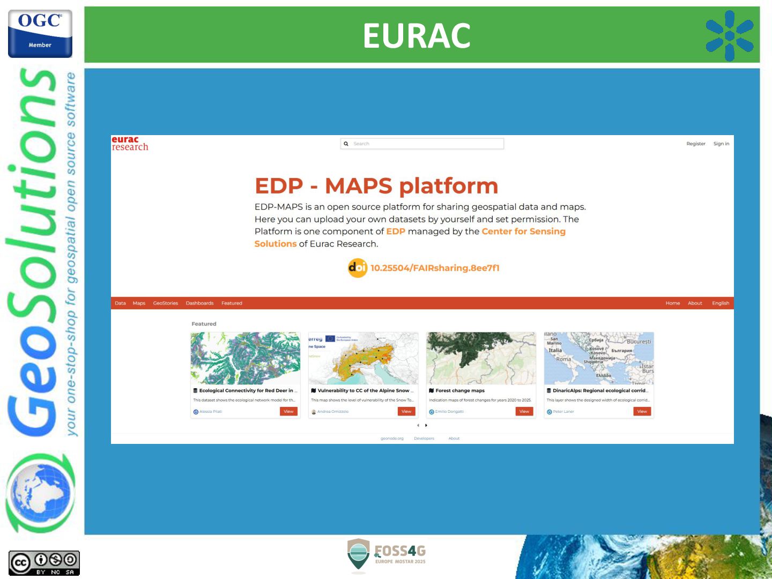Open the Vulnerability to CC Alpine Snow thumbnail
The image size is (772, 579).
pos(363,358)
